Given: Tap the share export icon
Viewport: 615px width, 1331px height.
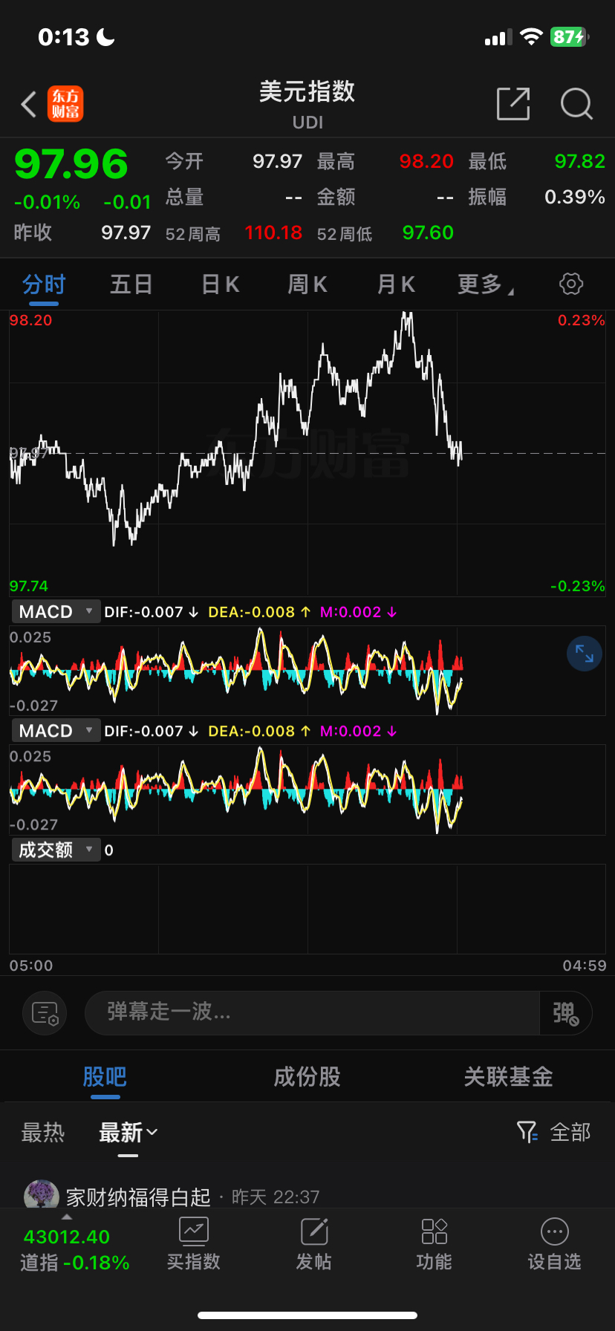Looking at the screenshot, I should tap(513, 103).
